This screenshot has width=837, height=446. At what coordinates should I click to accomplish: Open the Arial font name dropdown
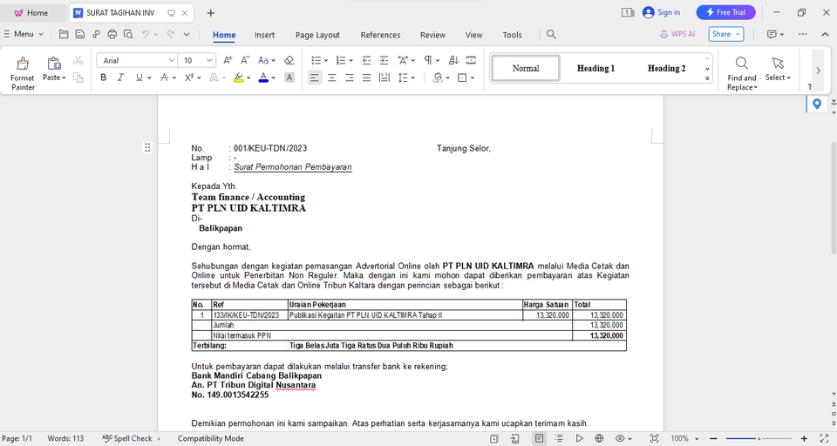(x=172, y=60)
